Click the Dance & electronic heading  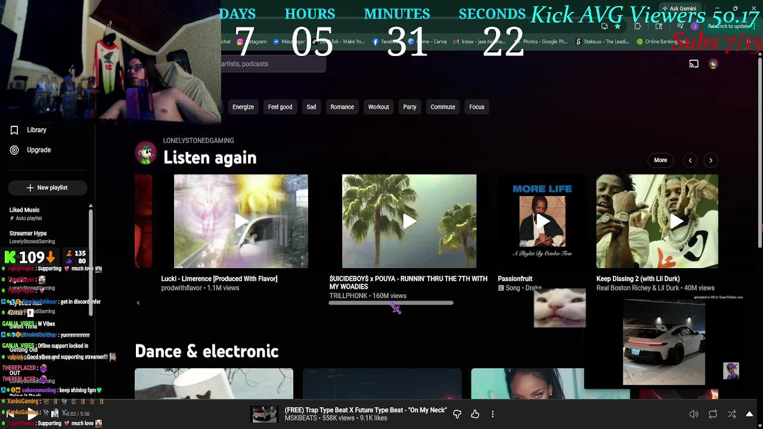pos(207,352)
